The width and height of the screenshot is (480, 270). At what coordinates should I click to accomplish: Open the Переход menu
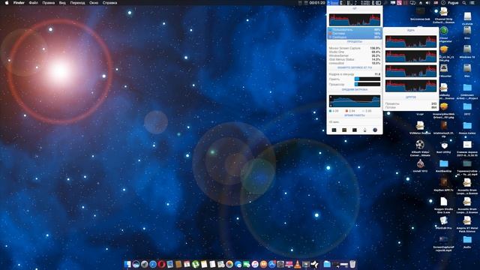click(x=77, y=3)
